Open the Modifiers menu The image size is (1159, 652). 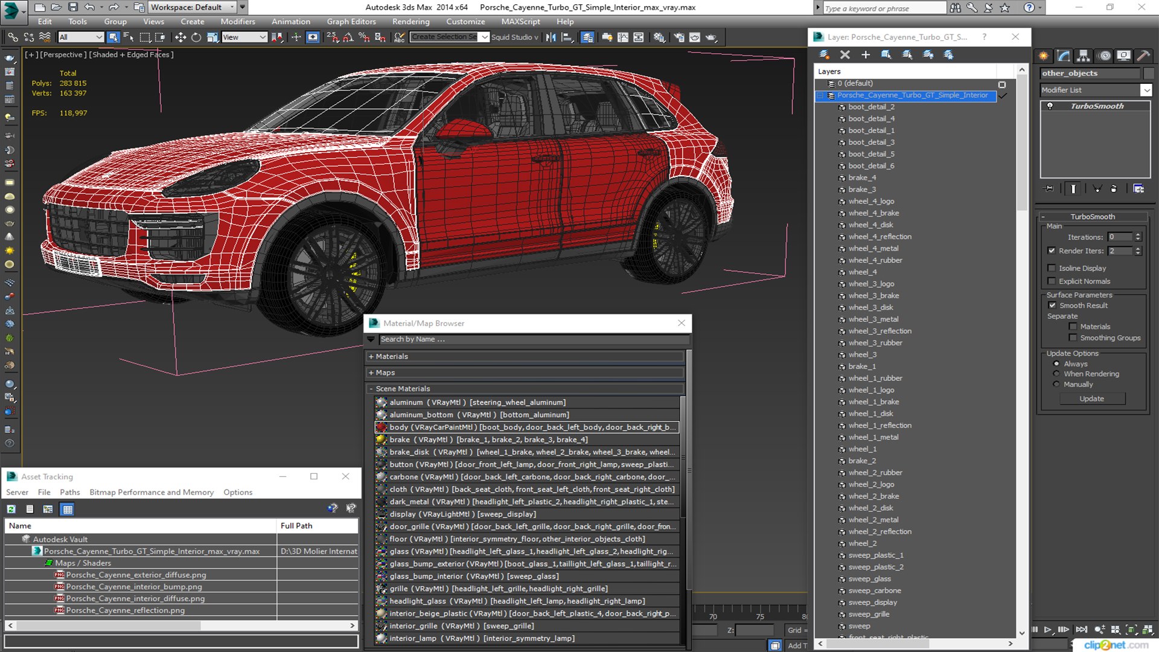[238, 22]
